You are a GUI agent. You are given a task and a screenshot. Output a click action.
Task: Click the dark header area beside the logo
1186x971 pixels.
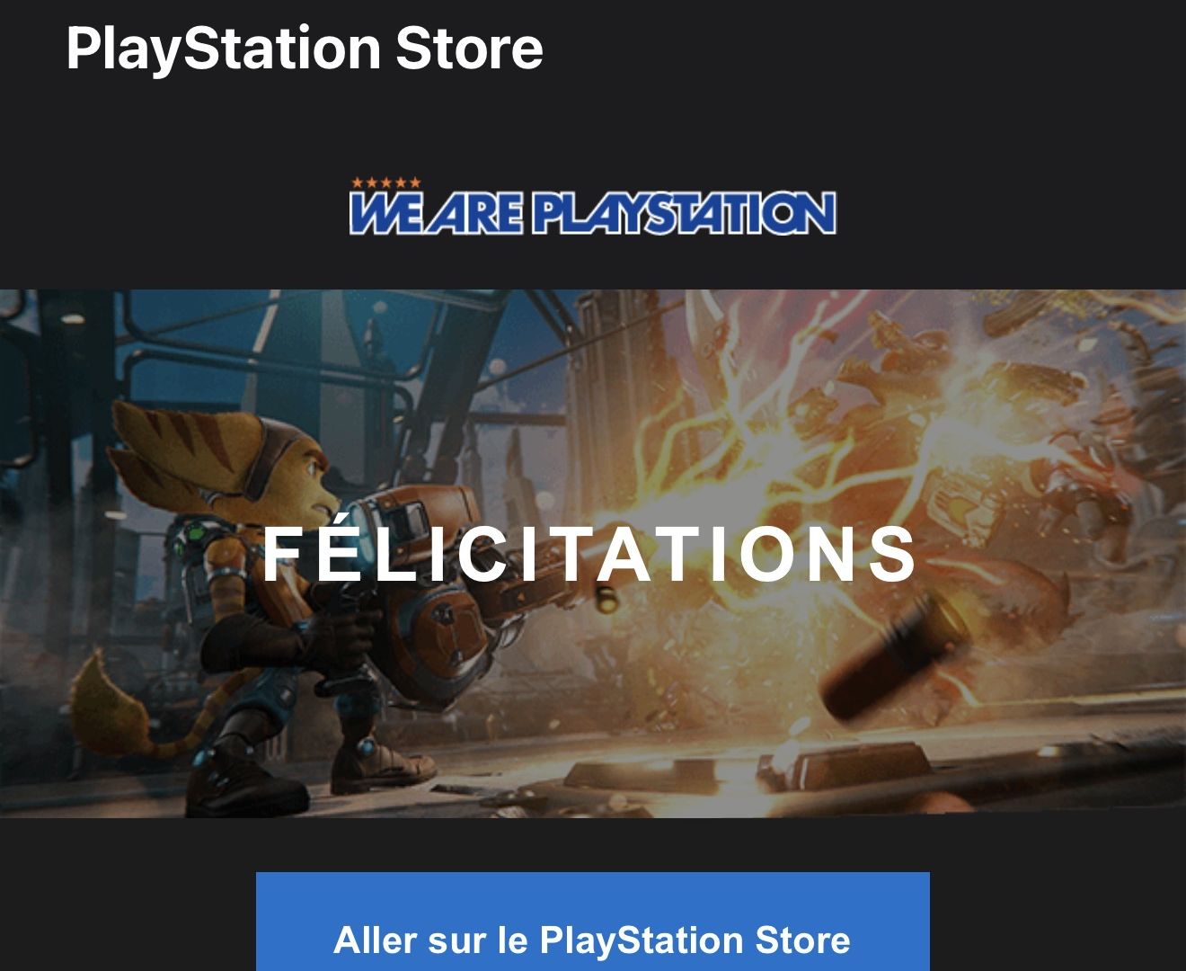tap(1006, 207)
